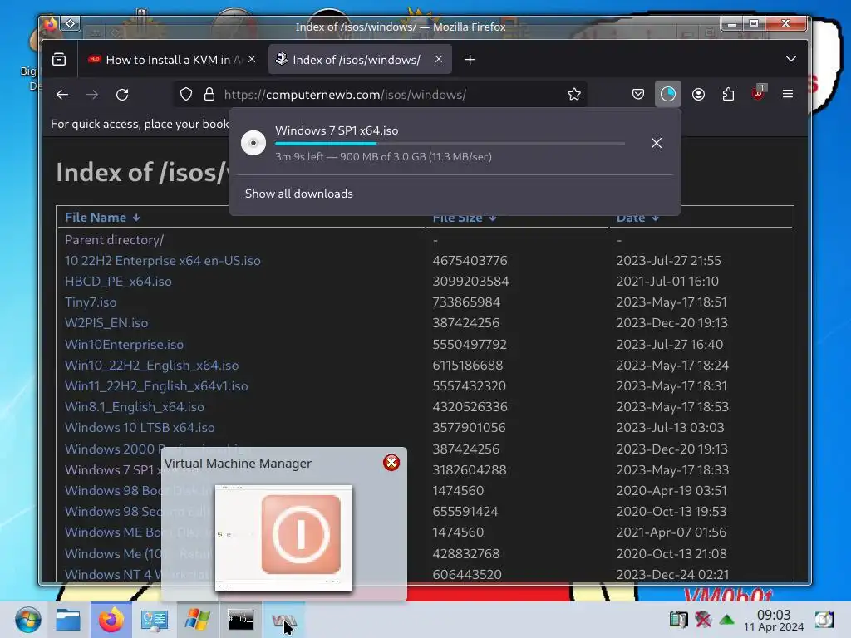Click the date 2023-Dec-24 02:21
Image resolution: width=851 pixels, height=638 pixels.
point(672,574)
